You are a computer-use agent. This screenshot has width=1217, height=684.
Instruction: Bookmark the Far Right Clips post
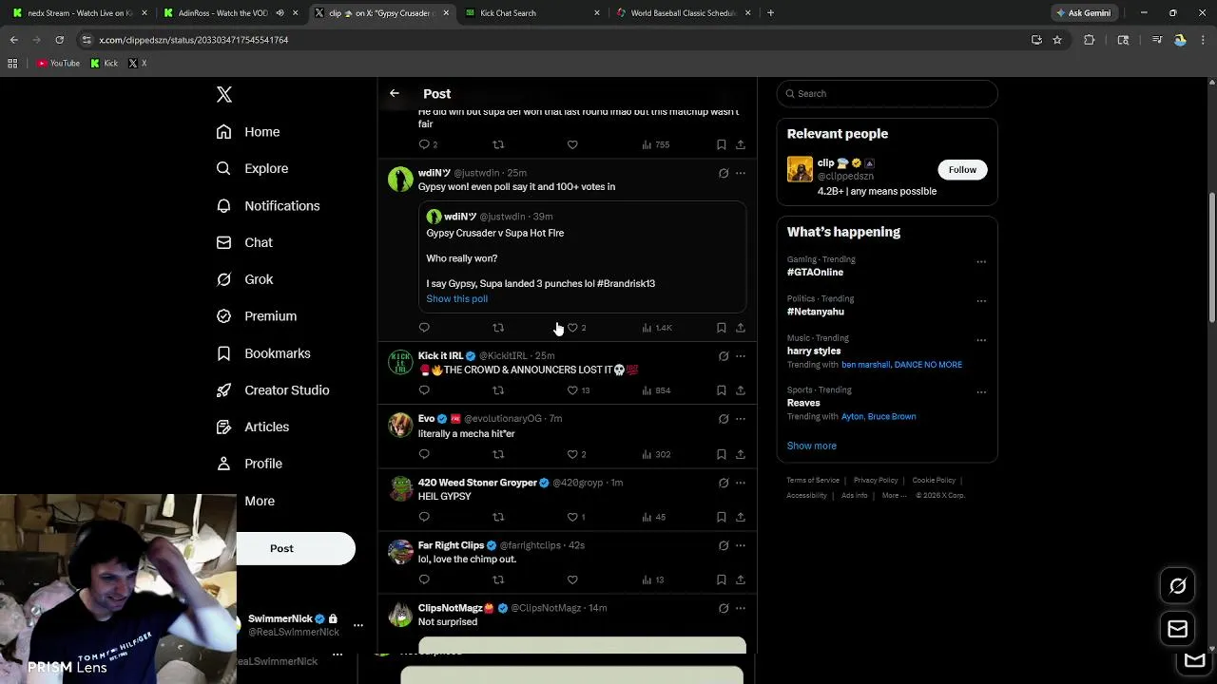[722, 579]
